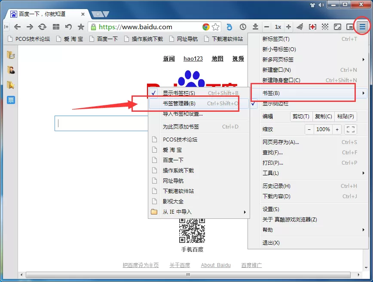Click the 粘贴(P) button
Image resolution: width=373 pixels, height=282 pixels.
[345, 116]
